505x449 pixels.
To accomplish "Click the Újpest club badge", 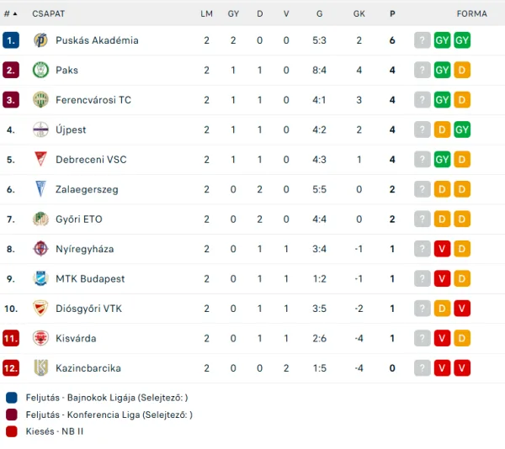I will pos(40,129).
